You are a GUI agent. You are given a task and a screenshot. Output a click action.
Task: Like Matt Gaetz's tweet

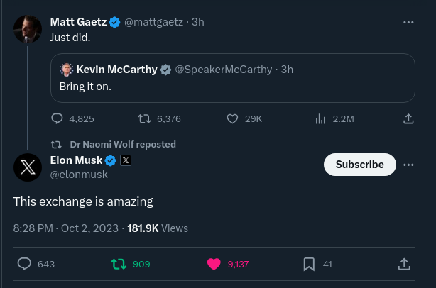[232, 119]
